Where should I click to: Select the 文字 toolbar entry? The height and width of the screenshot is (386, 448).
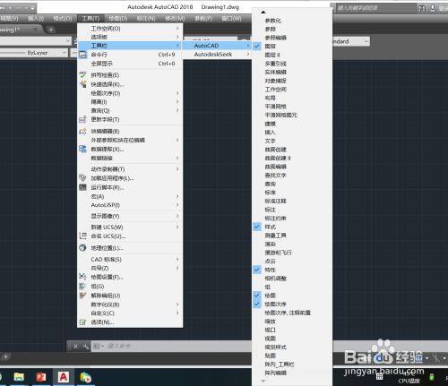292,141
